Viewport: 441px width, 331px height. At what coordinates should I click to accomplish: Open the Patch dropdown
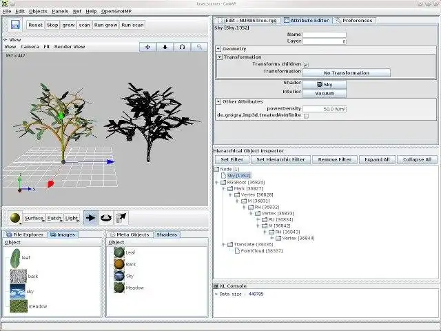tap(54, 218)
